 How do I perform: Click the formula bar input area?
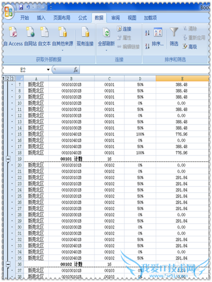tap(144, 70)
